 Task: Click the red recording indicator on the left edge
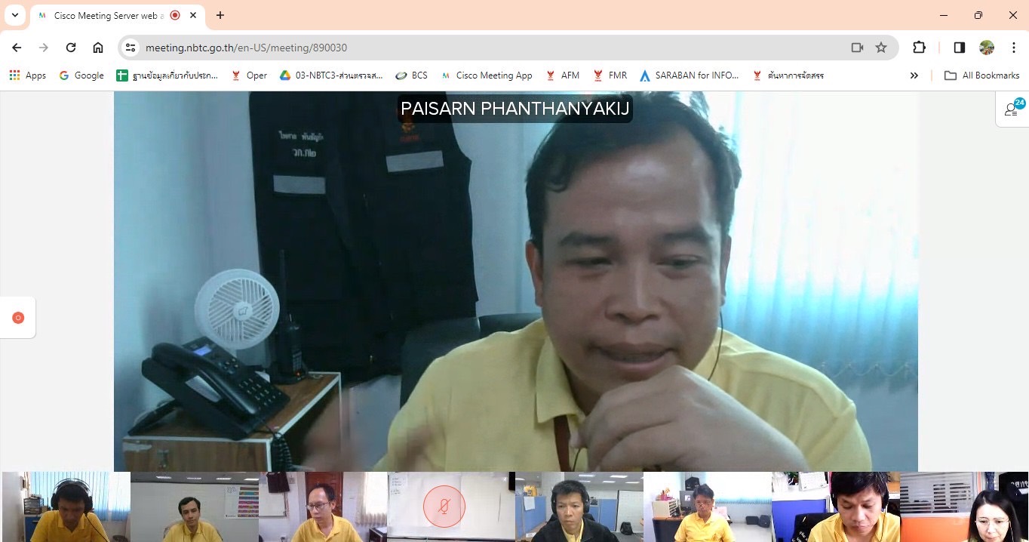click(18, 318)
